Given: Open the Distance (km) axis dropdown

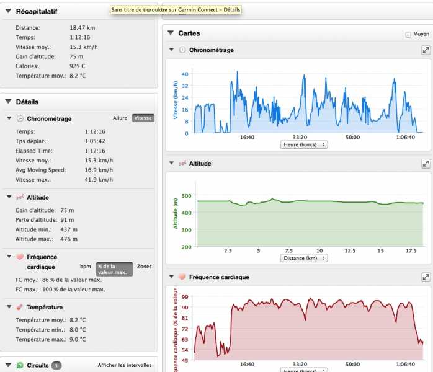Looking at the screenshot, I should [x=304, y=258].
